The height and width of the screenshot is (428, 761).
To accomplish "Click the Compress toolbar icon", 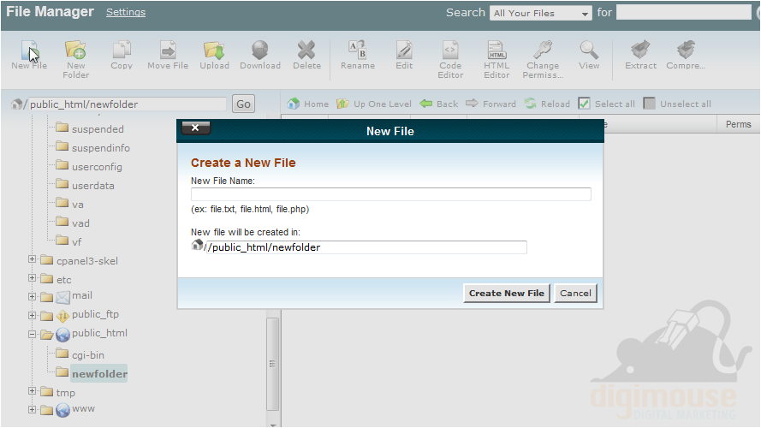I will coord(686,50).
